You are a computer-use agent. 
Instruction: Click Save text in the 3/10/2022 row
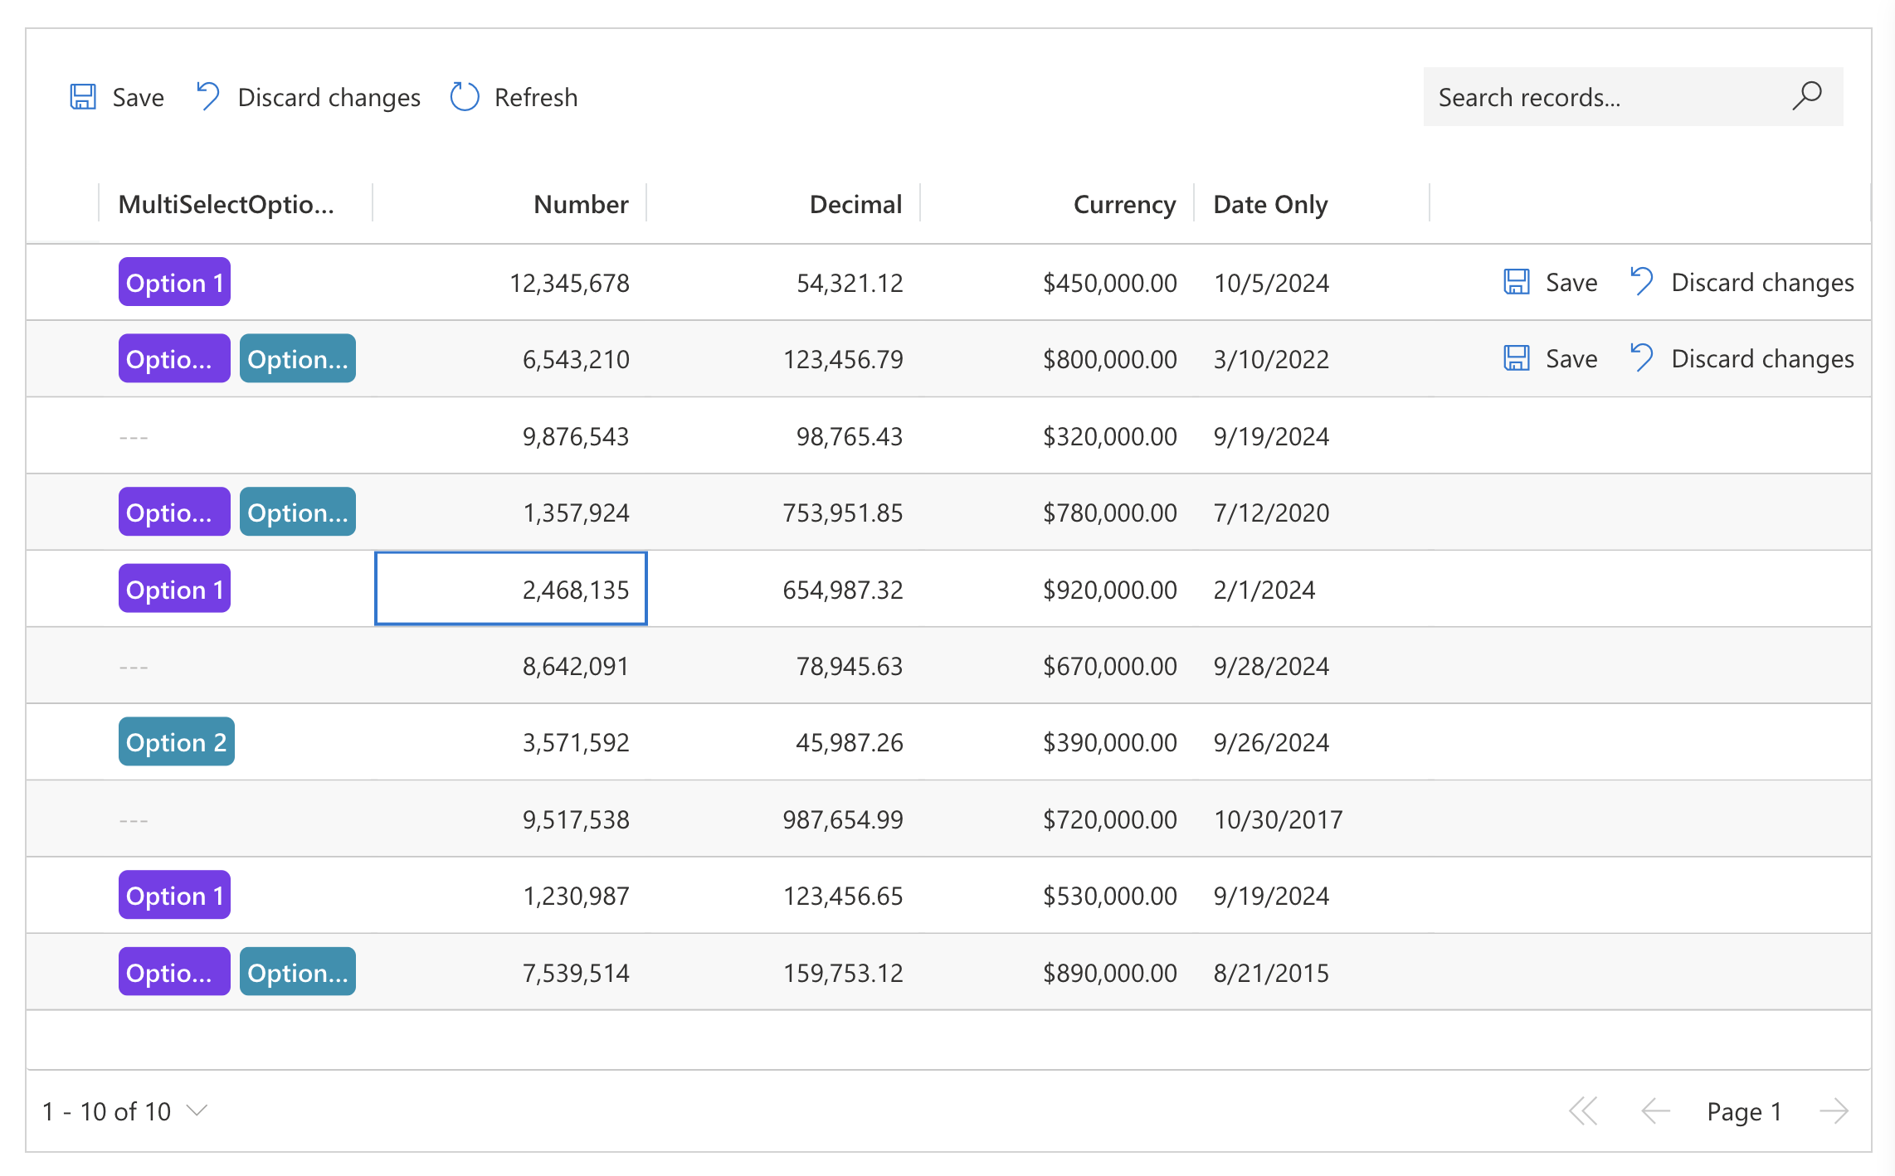(1571, 358)
